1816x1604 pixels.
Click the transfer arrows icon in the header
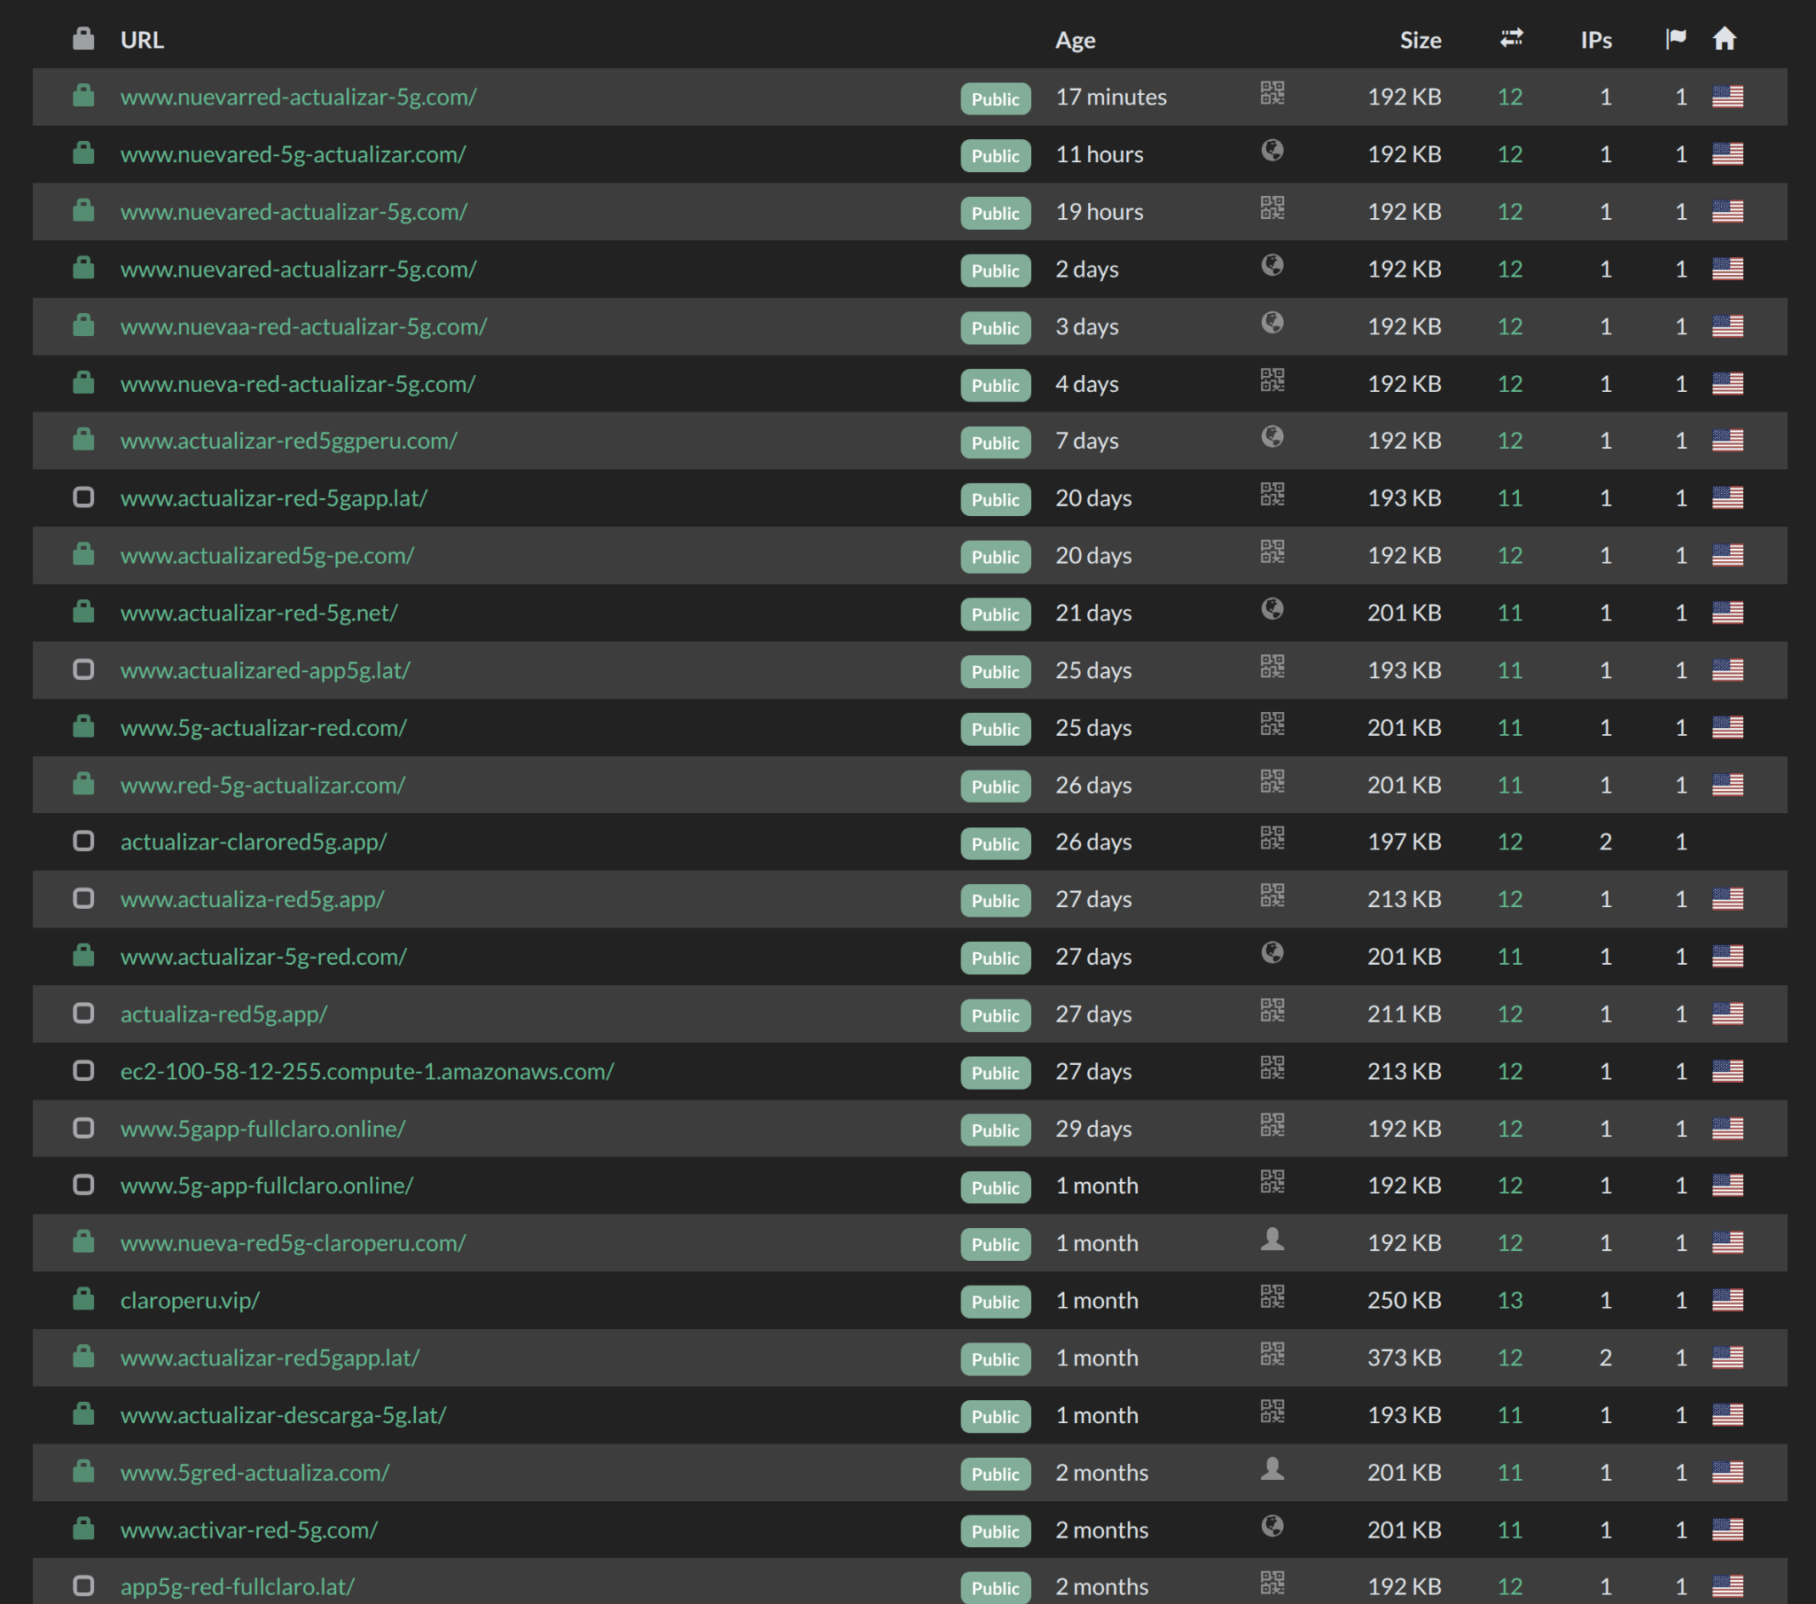1511,38
